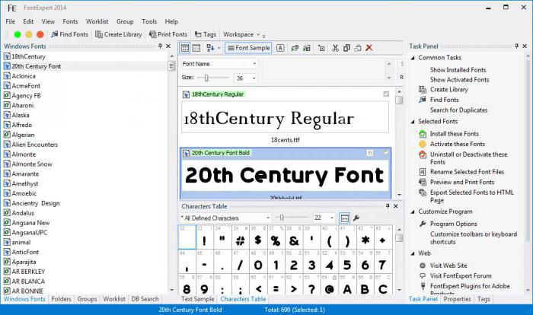The image size is (533, 315).
Task: Open the Worklist menu
Action: [97, 21]
